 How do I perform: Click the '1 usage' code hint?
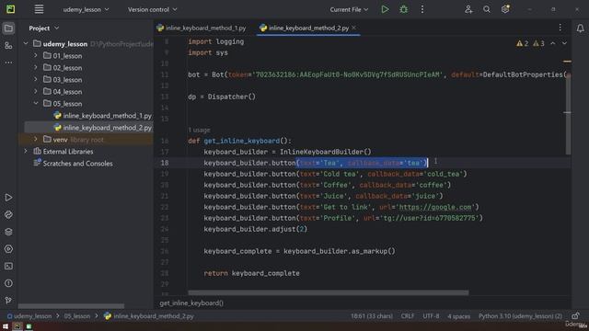pos(199,130)
